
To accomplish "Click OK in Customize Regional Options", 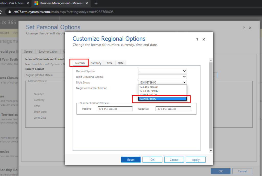I will pyautogui.click(x=152, y=160).
